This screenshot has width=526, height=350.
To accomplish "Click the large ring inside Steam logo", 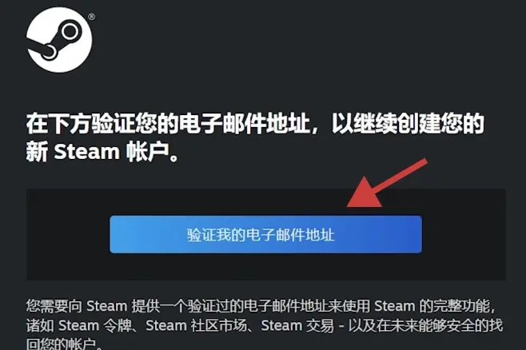I will [x=70, y=32].
